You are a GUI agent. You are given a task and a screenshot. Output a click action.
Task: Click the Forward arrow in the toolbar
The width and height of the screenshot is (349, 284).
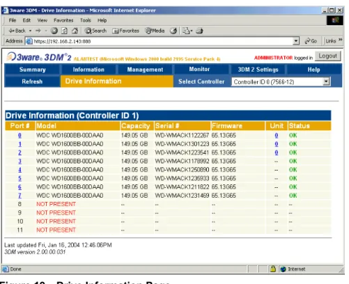pyautogui.click(x=38, y=31)
